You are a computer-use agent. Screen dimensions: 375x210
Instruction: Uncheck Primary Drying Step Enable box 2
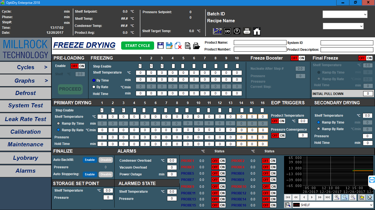113,110
